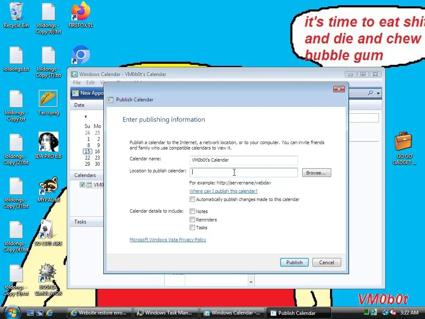This screenshot has height=319, width=425.
Task: Open search options dropdown arrow in Calendar
Action: (x=378, y=93)
